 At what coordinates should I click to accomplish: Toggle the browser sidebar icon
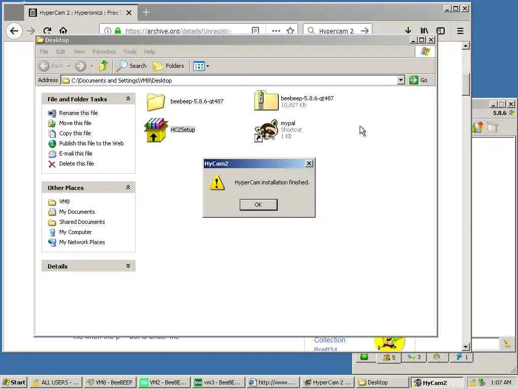coord(441,31)
